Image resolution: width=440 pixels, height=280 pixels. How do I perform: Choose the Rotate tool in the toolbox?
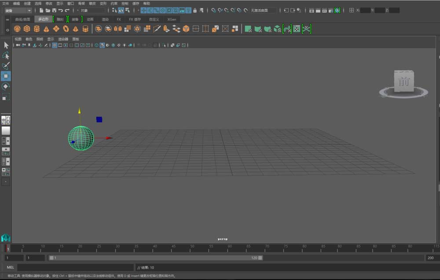6,86
